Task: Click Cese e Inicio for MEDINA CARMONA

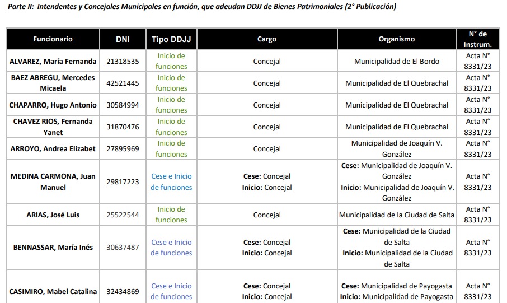Action: (x=171, y=181)
